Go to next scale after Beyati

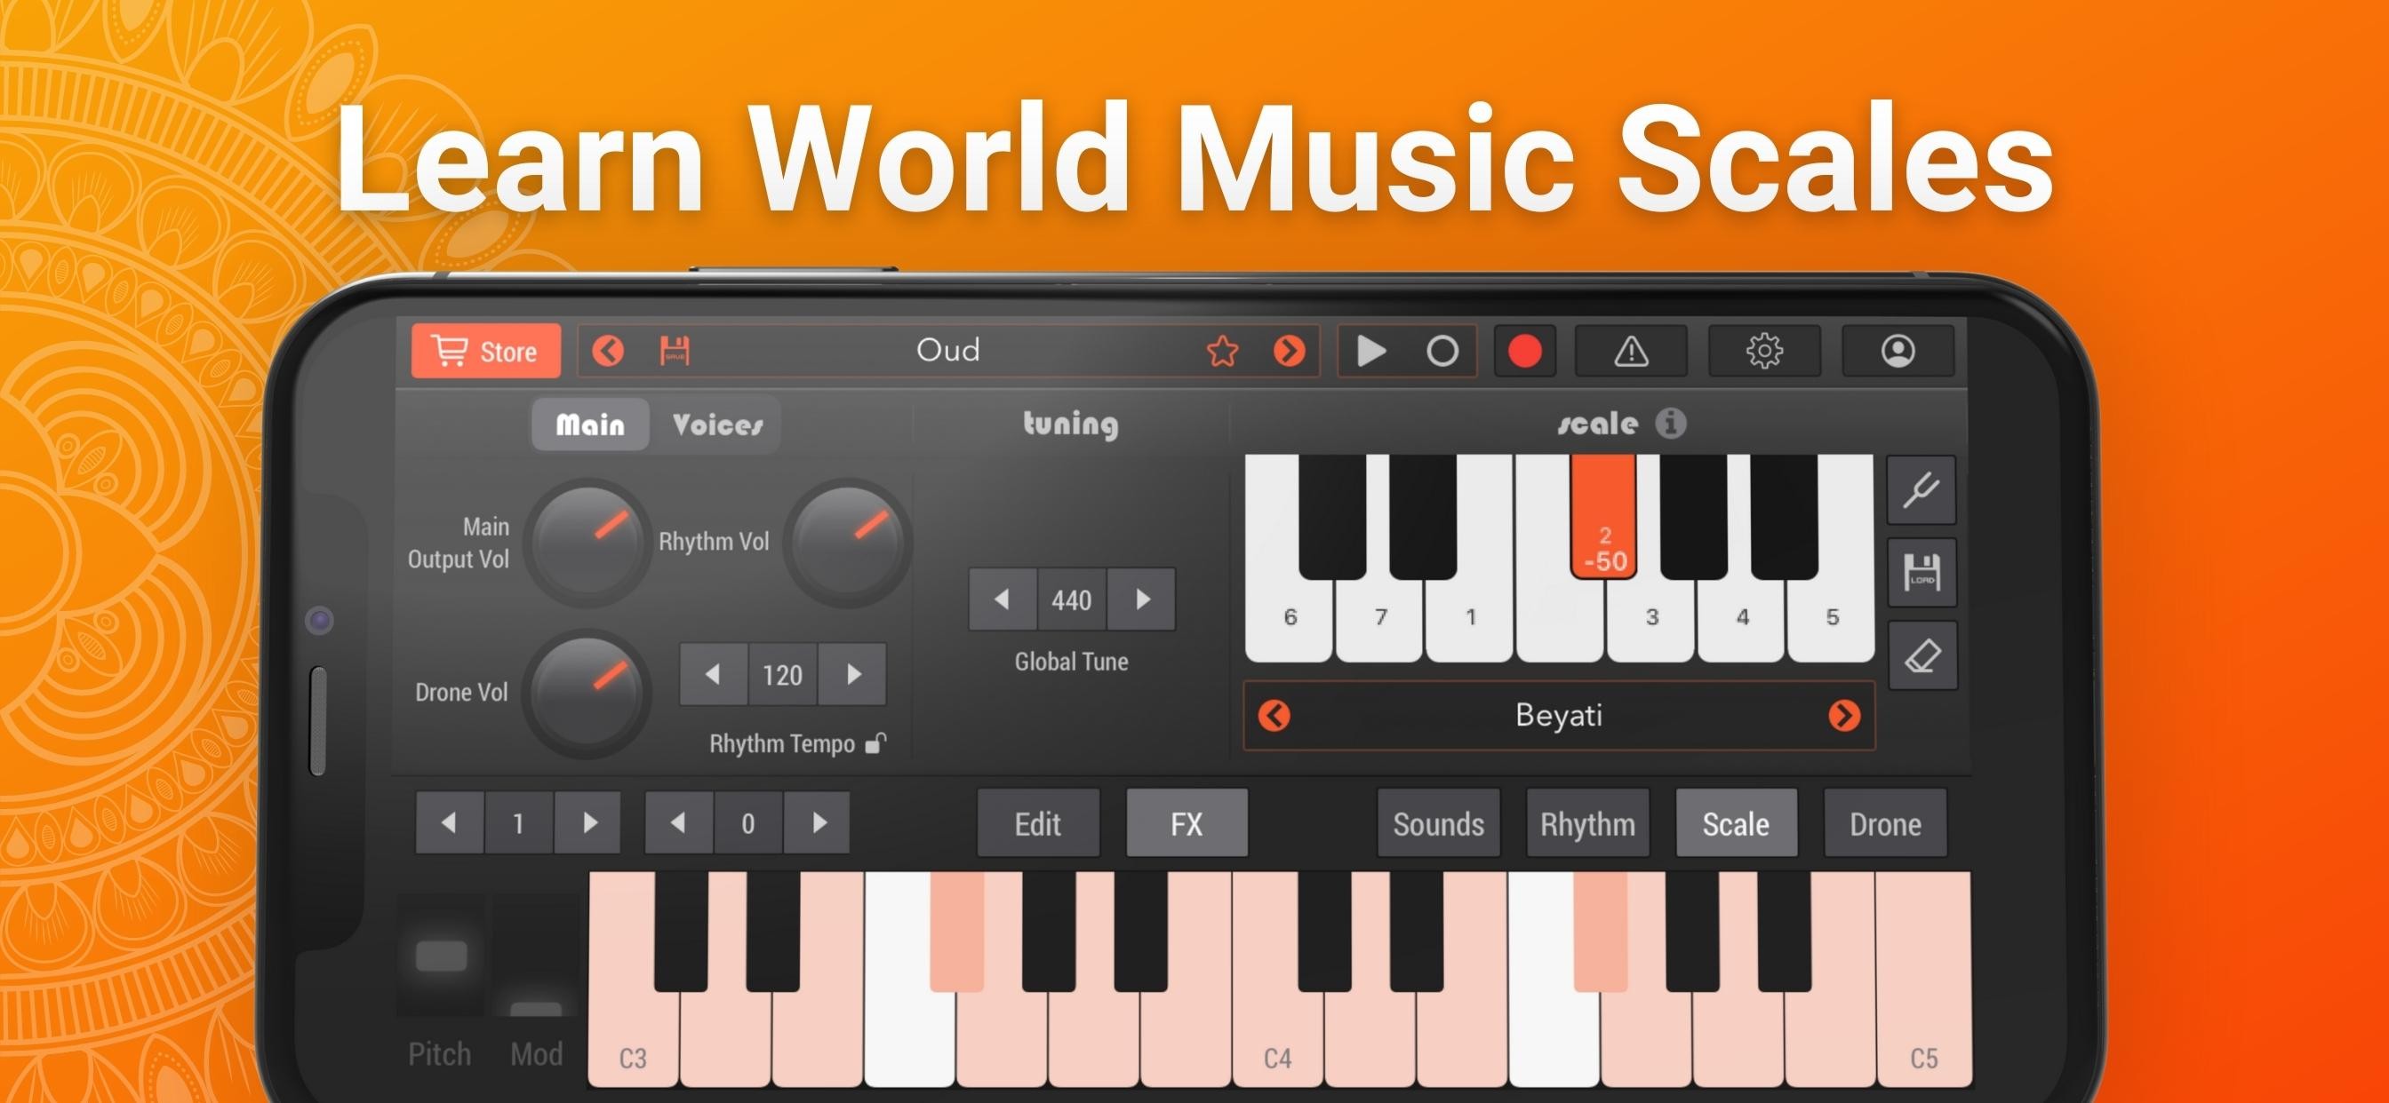[x=1843, y=716]
